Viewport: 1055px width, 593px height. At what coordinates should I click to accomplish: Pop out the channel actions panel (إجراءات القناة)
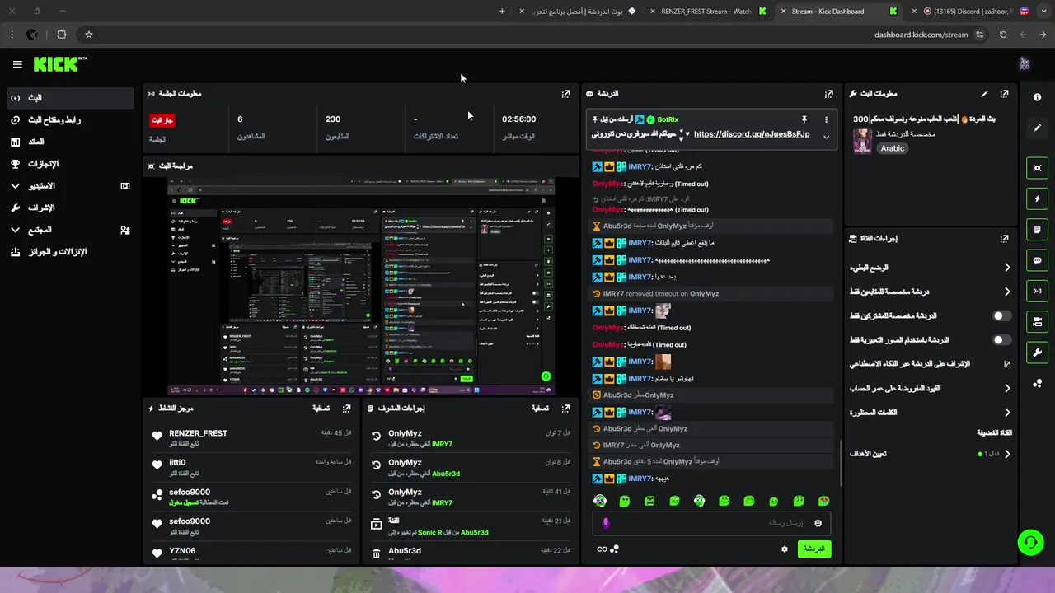pos(1004,239)
